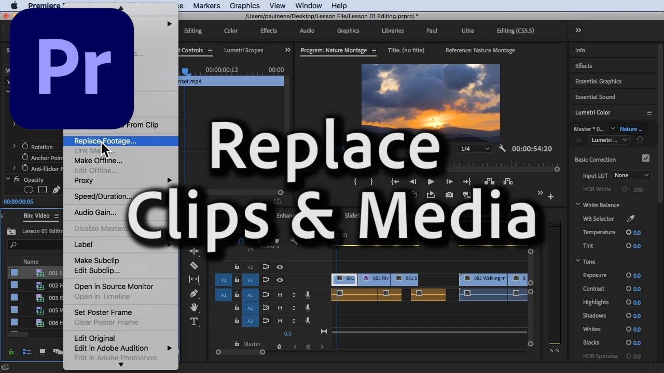
Task: Select the 005 Walking clip in timeline
Action: coord(483,279)
